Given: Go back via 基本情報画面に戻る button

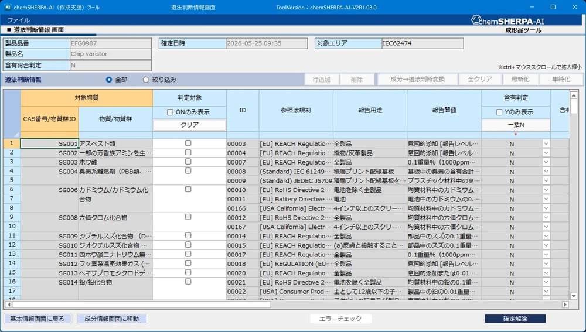Looking at the screenshot, I should [38, 319].
